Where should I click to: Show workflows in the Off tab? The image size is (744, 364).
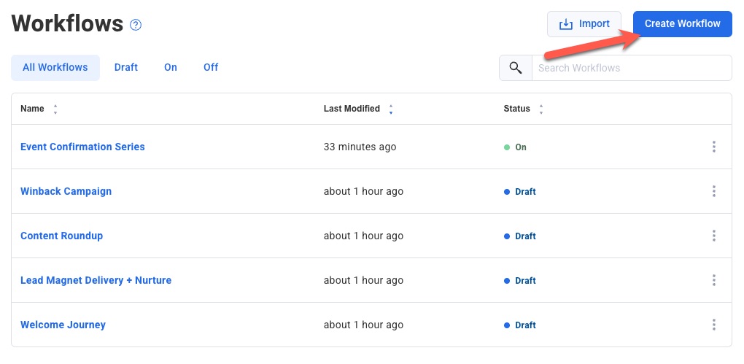[x=211, y=67]
